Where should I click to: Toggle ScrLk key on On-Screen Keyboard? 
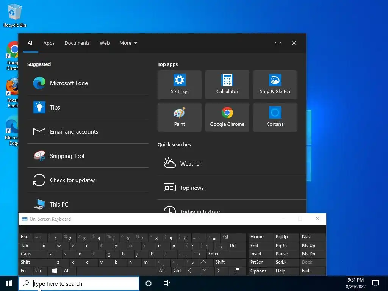tap(286, 262)
